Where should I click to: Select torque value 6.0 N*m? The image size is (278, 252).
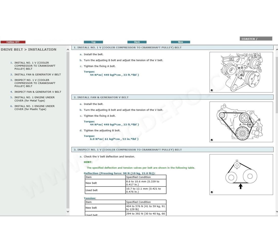(114, 139)
